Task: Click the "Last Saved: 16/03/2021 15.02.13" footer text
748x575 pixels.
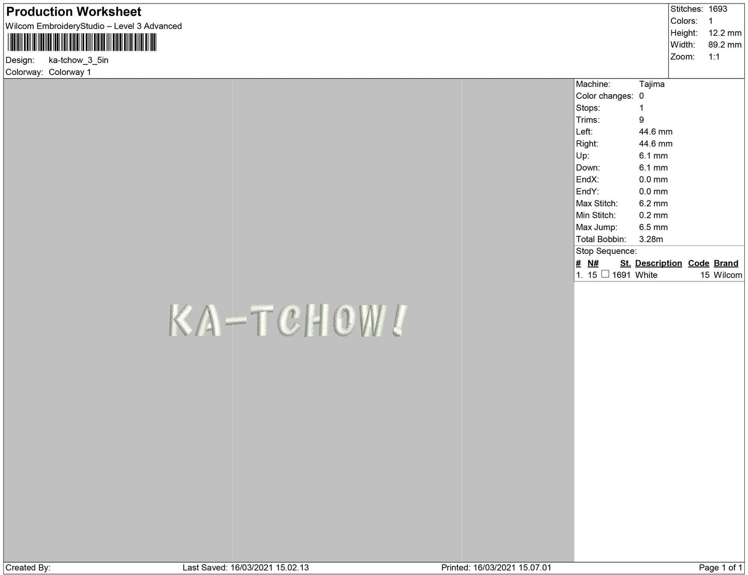Action: point(246,568)
